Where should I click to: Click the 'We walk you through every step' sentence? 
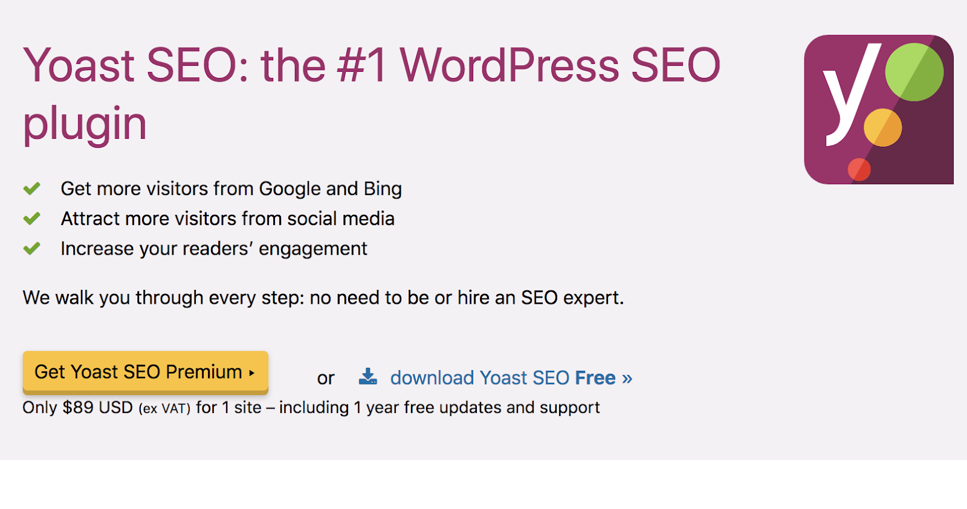(x=323, y=298)
